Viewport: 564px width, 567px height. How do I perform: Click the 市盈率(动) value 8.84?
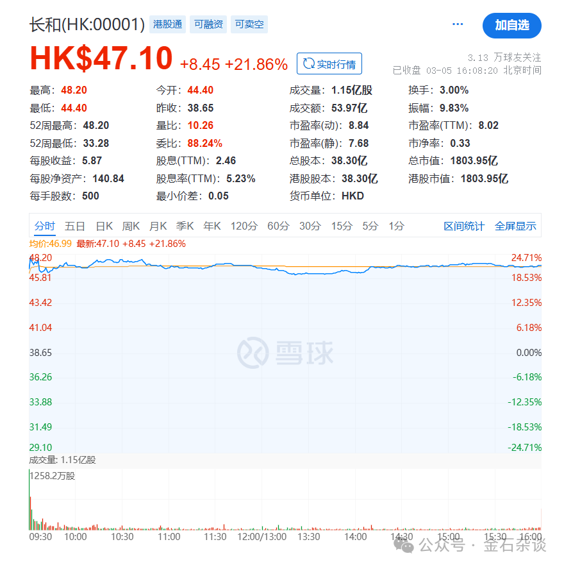click(x=359, y=125)
